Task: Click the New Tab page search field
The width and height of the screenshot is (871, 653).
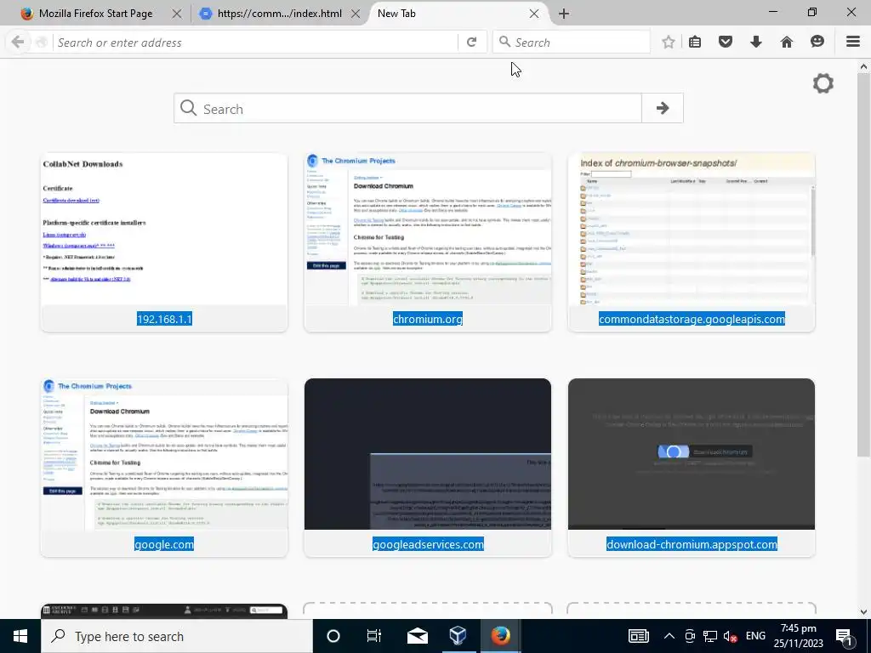Action: [x=408, y=108]
